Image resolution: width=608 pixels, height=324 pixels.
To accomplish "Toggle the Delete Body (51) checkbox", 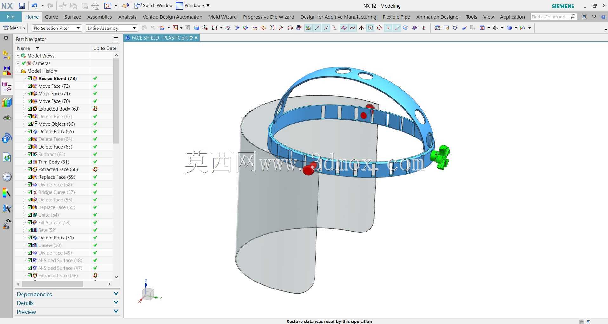I will [30, 238].
